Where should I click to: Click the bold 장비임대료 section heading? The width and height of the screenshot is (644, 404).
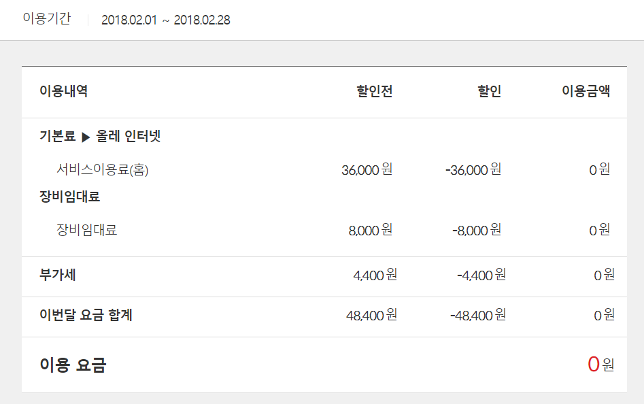69,197
